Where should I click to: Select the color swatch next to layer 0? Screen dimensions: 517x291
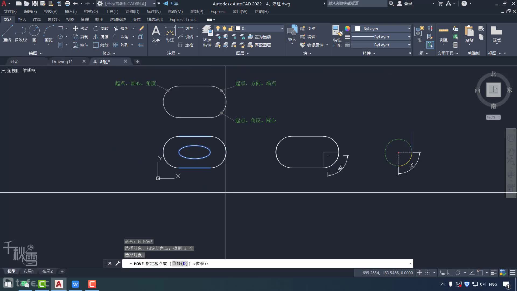(x=237, y=28)
